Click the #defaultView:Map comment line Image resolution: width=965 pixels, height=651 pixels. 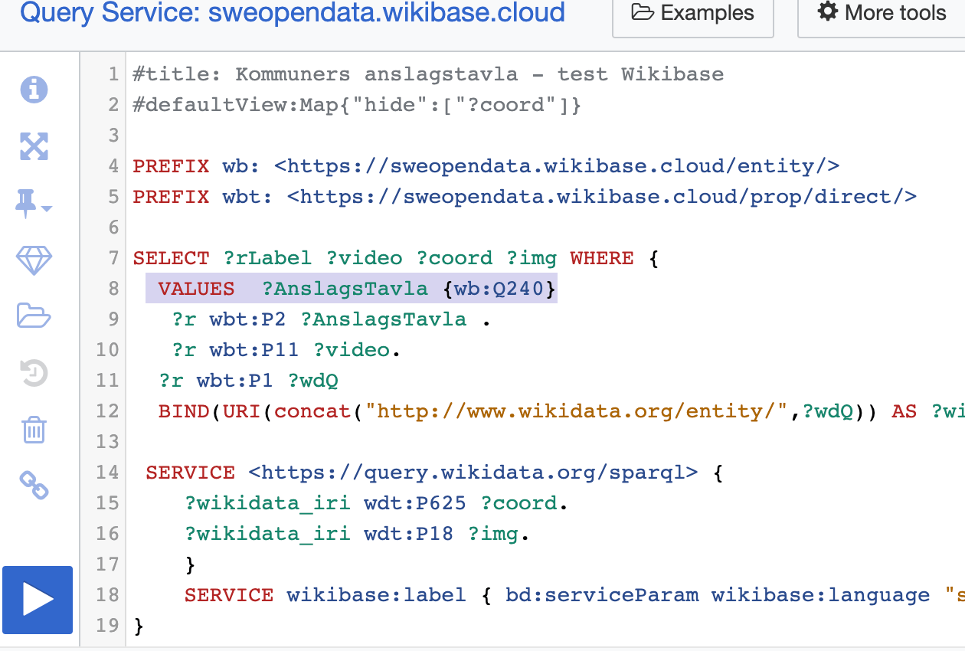coord(357,105)
